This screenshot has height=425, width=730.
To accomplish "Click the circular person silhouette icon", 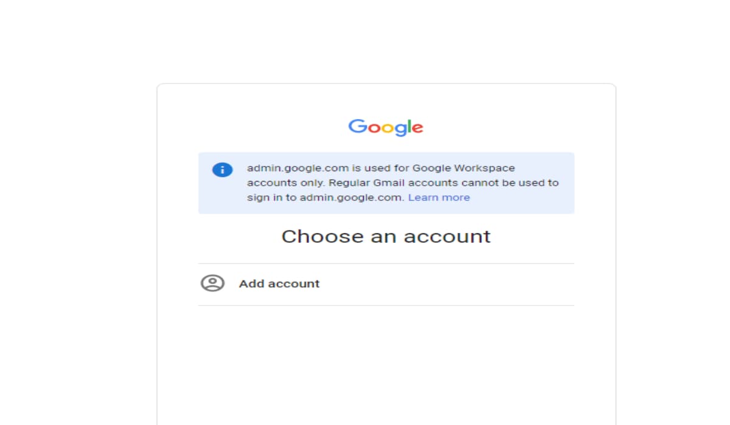I will click(x=211, y=283).
